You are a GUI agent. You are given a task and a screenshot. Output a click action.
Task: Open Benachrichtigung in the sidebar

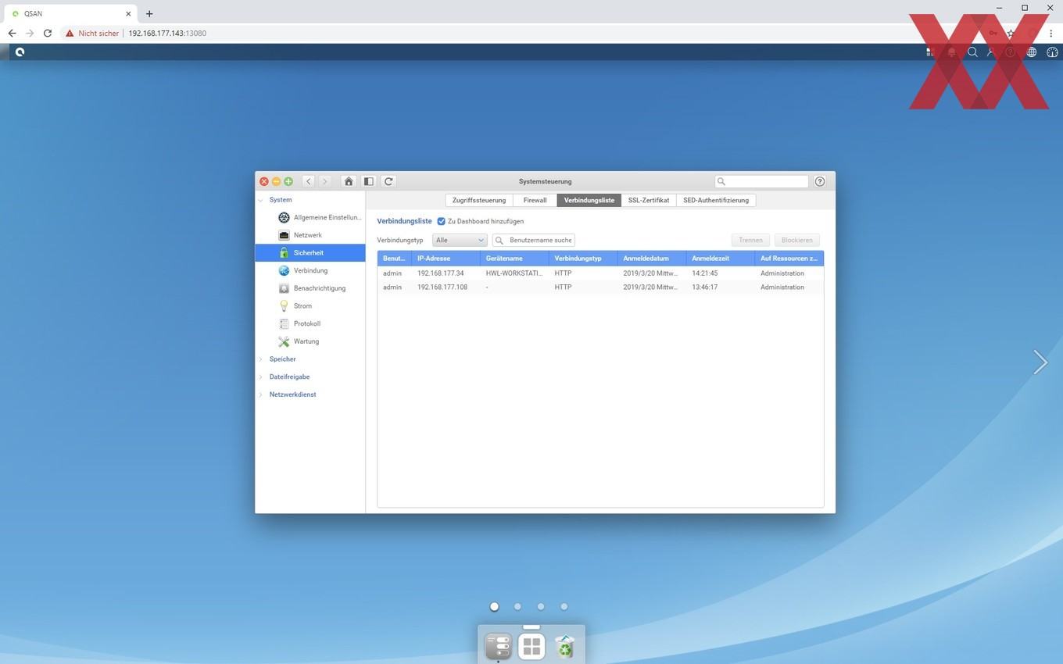tap(312, 288)
